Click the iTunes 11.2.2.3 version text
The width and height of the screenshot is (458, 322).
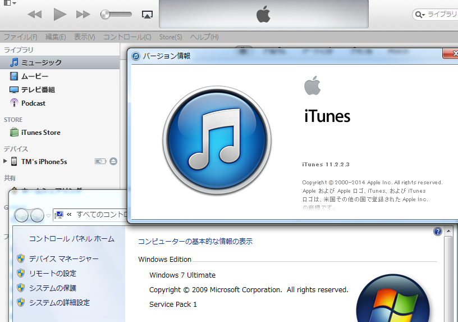pyautogui.click(x=326, y=164)
